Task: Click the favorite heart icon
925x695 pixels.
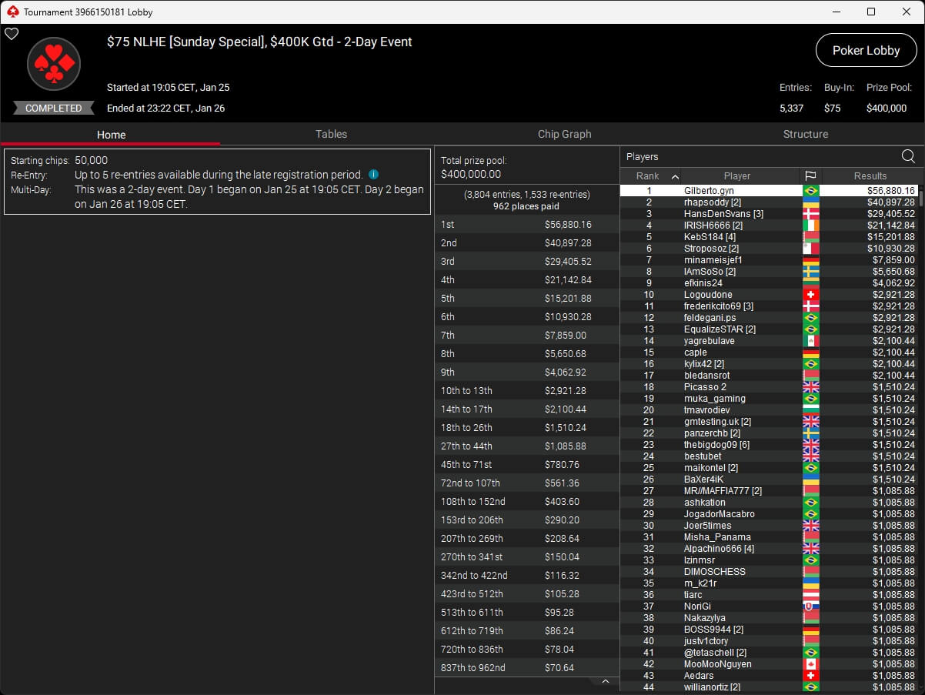Action: tap(12, 34)
